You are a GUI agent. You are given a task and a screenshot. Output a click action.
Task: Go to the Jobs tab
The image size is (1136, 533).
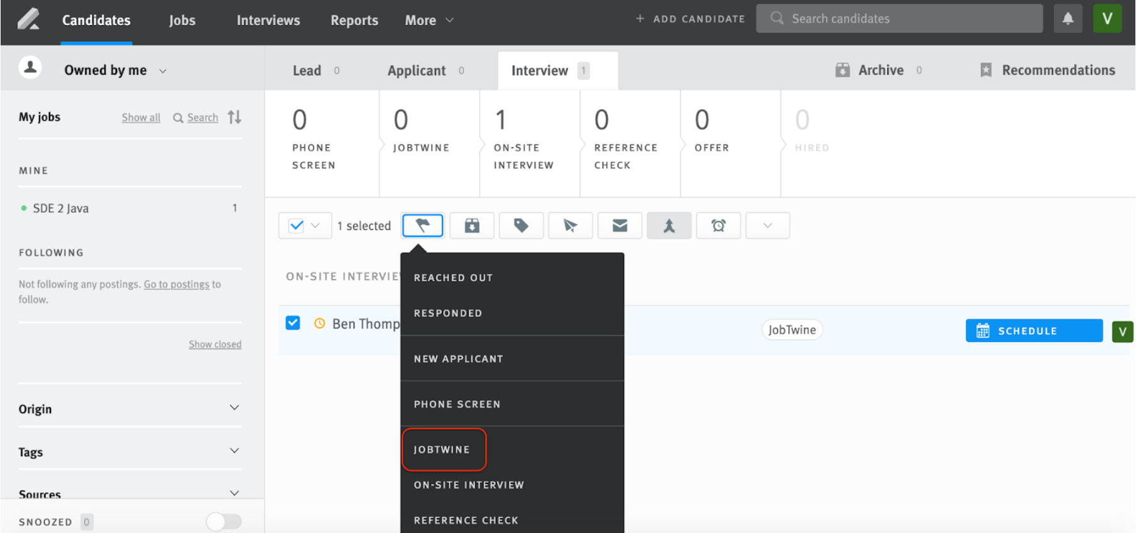[x=182, y=20]
